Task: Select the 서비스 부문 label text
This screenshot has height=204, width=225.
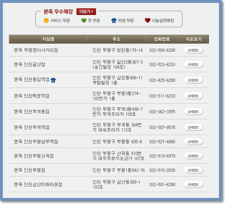Action: [60, 20]
